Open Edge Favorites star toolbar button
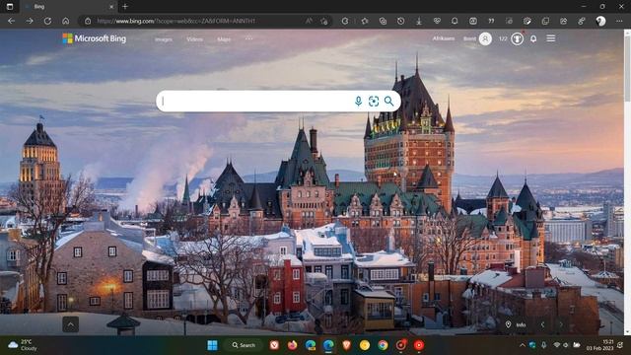This screenshot has height=355, width=631. (365, 21)
